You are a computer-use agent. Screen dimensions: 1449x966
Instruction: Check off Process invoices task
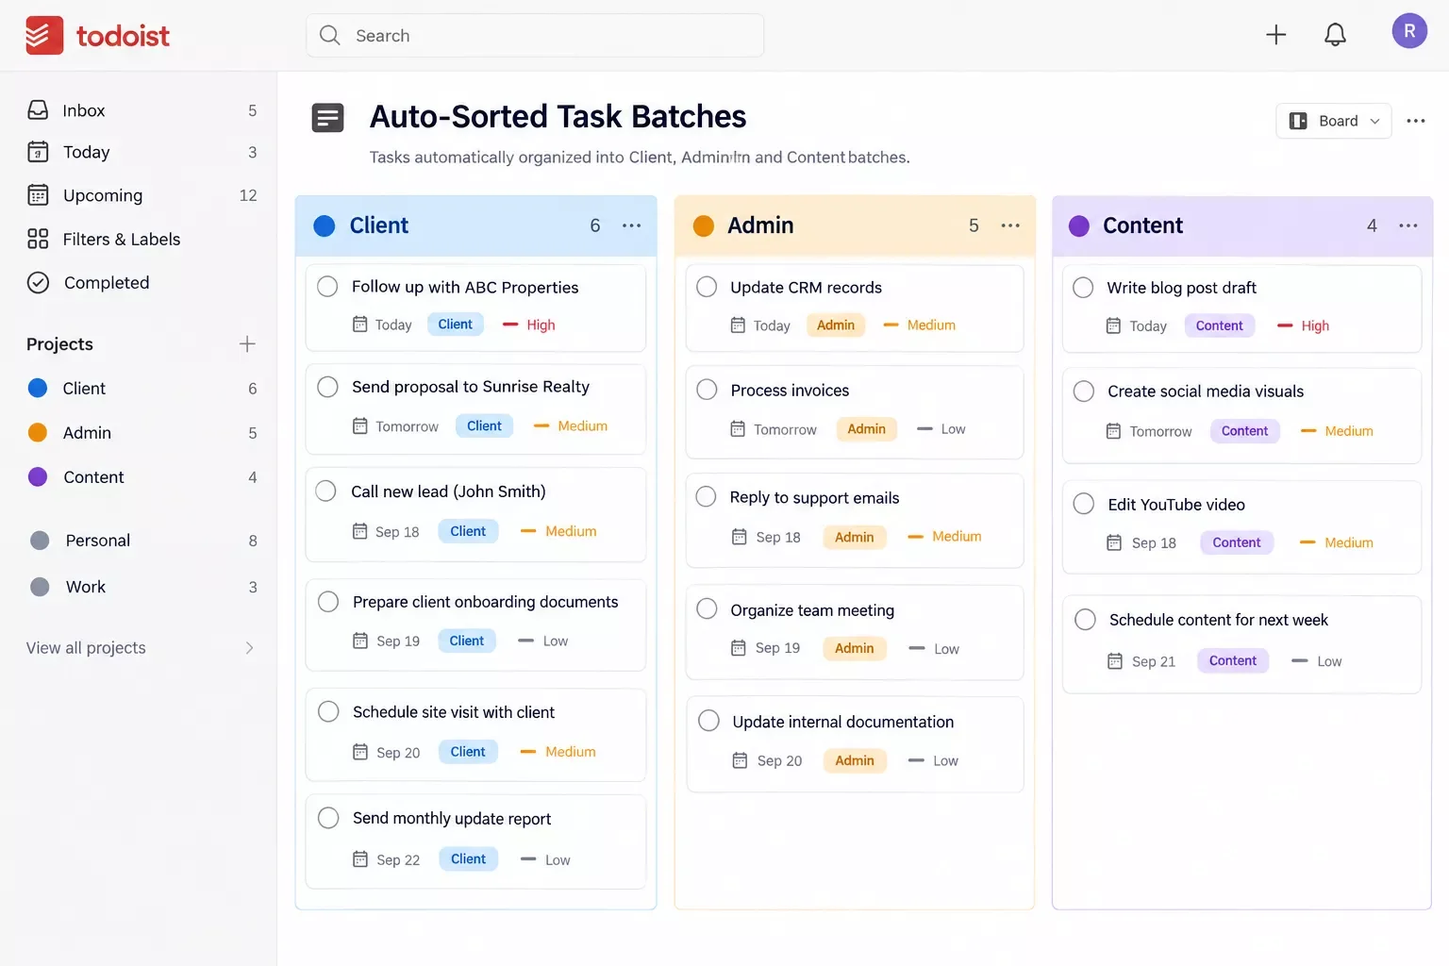click(707, 390)
